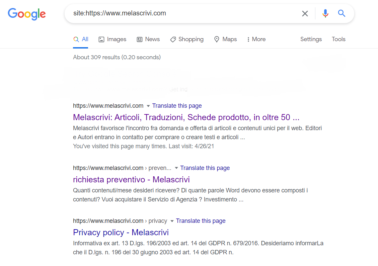This screenshot has height=266, width=378.
Task: Open dropdown arrow beside the preven... result URL
Action: [x=176, y=168]
